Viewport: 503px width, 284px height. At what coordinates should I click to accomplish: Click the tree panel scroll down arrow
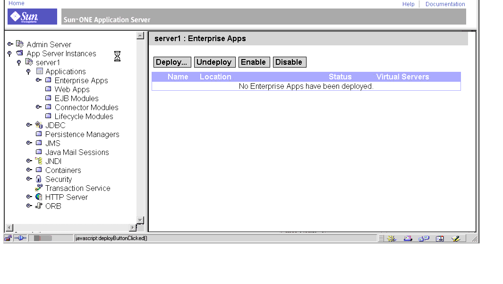coord(140,220)
